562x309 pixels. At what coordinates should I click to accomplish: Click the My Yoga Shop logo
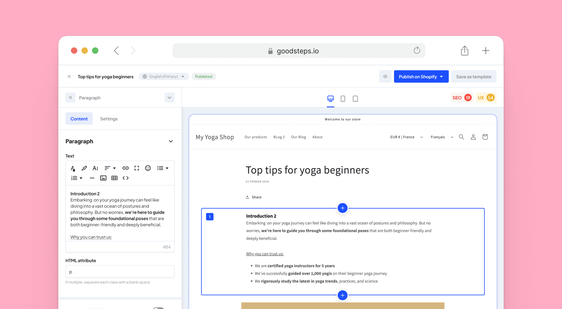click(x=215, y=137)
